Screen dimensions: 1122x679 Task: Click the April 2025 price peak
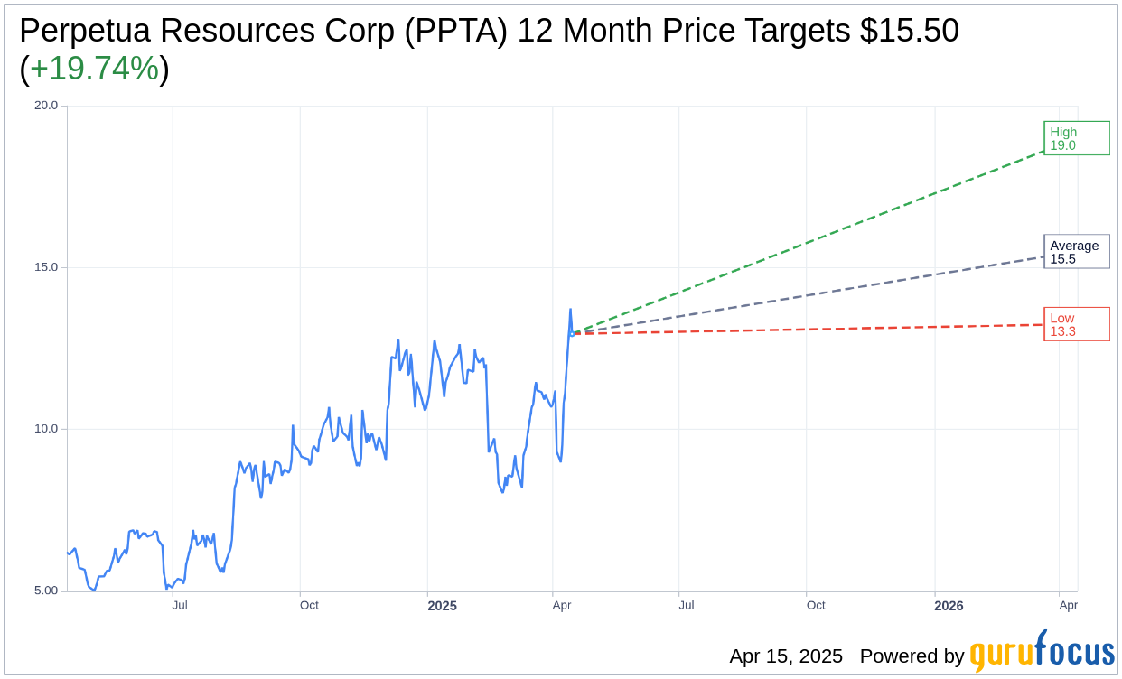click(570, 310)
